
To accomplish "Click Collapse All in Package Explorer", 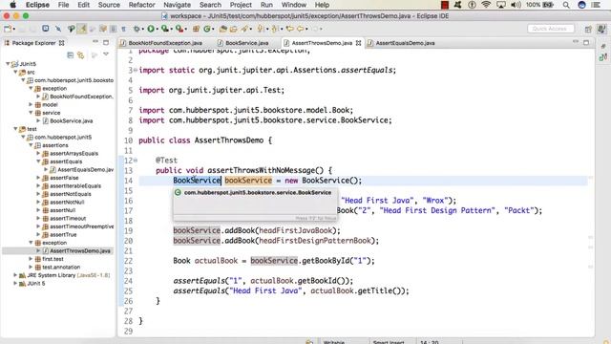I will (x=70, y=55).
